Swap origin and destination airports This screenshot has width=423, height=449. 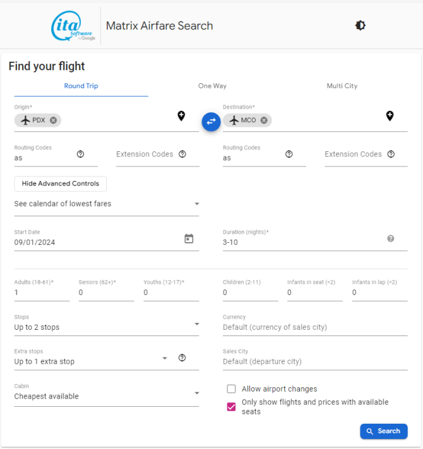[211, 122]
